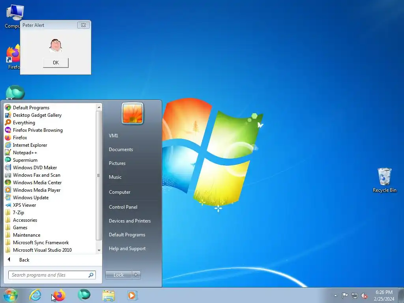The width and height of the screenshot is (404, 303).
Task: Show hidden system tray icons
Action: click(x=335, y=296)
